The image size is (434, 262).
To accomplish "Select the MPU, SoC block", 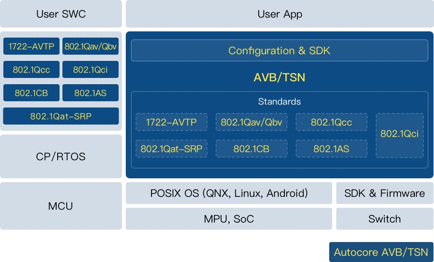I will click(x=229, y=219).
